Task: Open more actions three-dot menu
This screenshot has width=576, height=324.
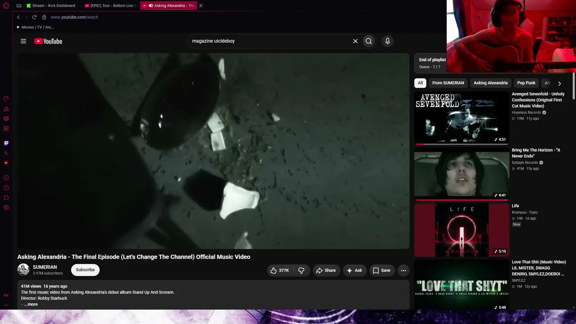Action: pyautogui.click(x=404, y=270)
